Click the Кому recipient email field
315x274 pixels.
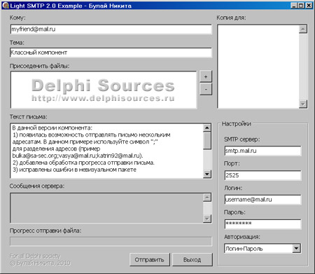tap(111, 29)
